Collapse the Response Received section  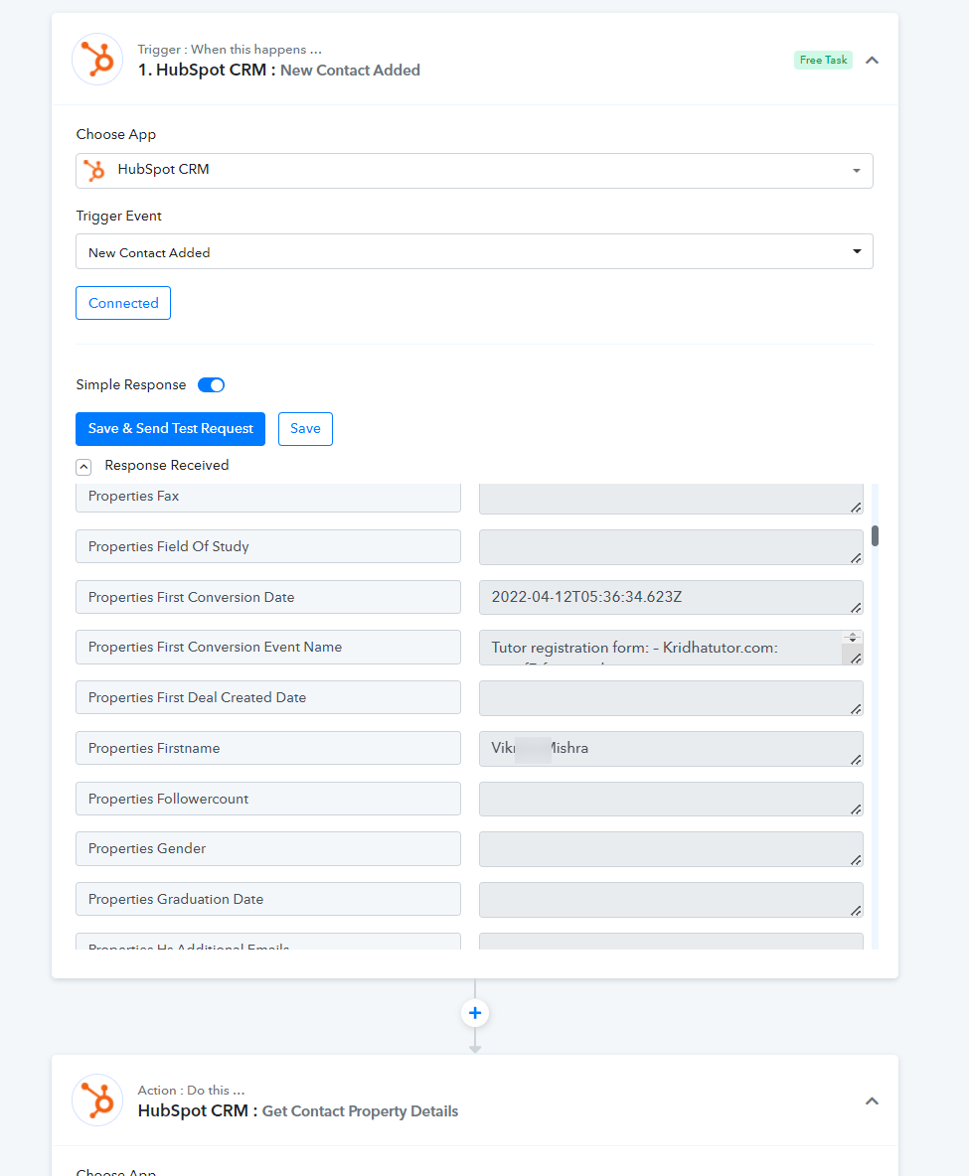83,467
